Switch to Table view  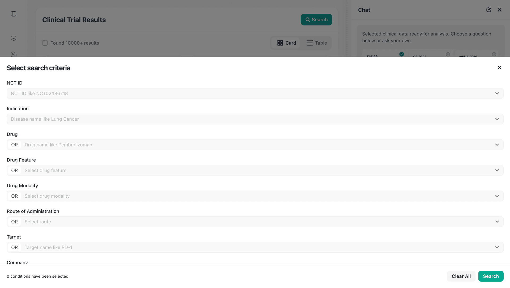pyautogui.click(x=317, y=43)
